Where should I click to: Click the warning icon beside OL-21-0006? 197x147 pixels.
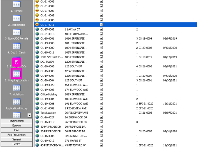[x=37, y=20]
